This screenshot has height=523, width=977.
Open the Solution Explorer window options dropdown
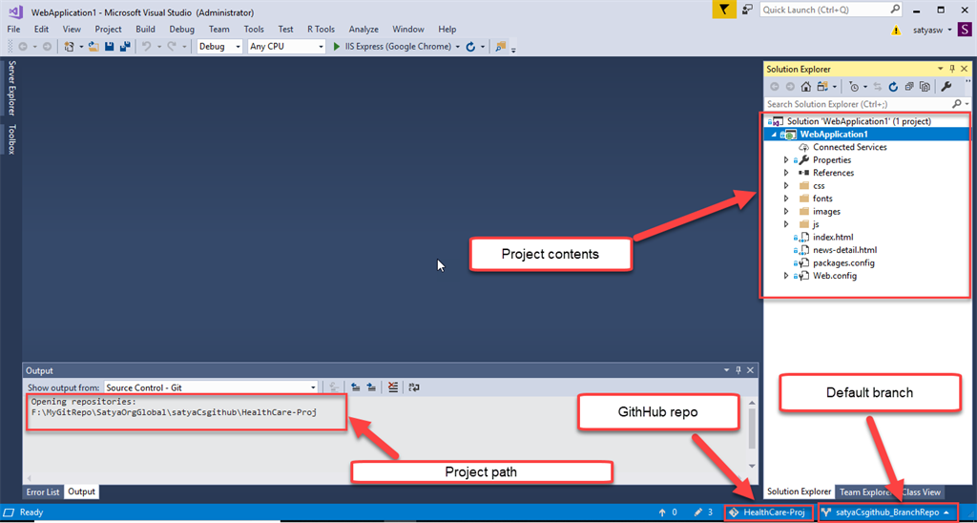coord(941,70)
